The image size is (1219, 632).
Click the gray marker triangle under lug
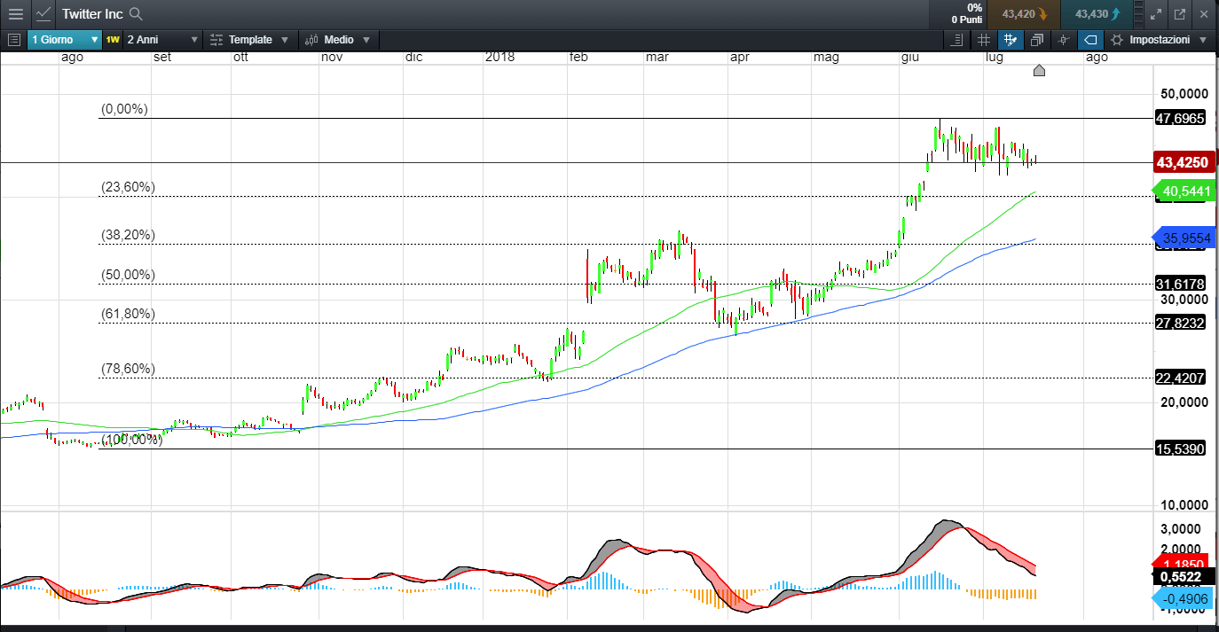pos(1039,70)
